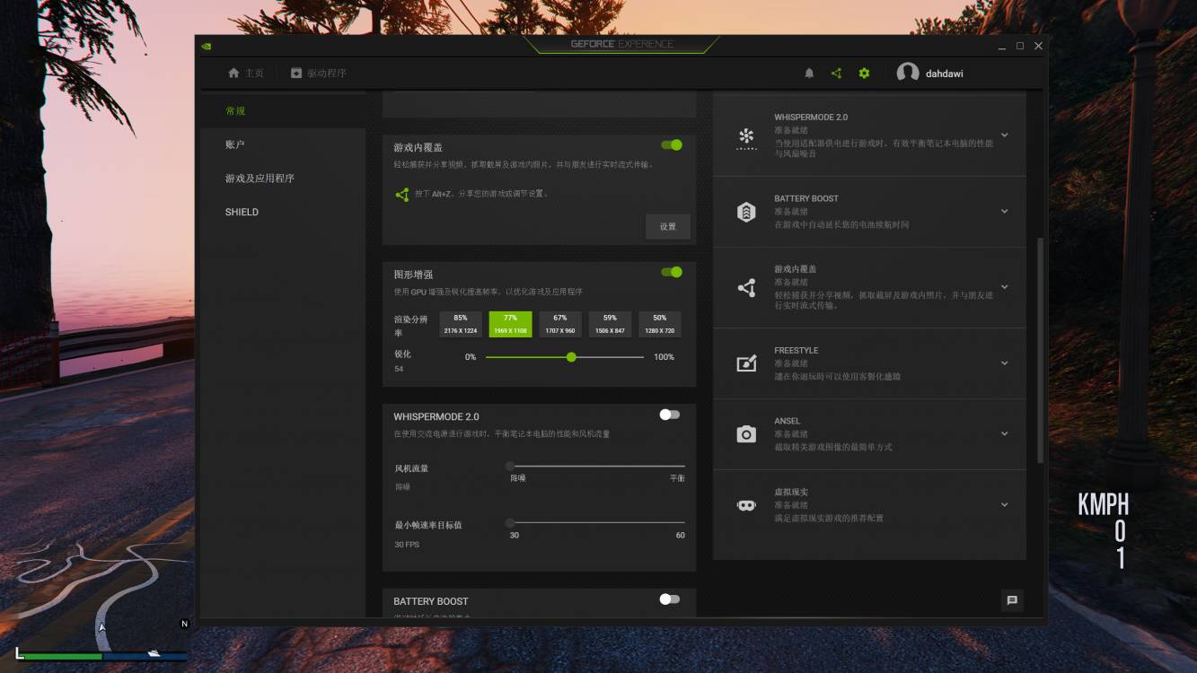The height and width of the screenshot is (673, 1197).
Task: Click the 图形增强 section title
Action: pos(413,275)
